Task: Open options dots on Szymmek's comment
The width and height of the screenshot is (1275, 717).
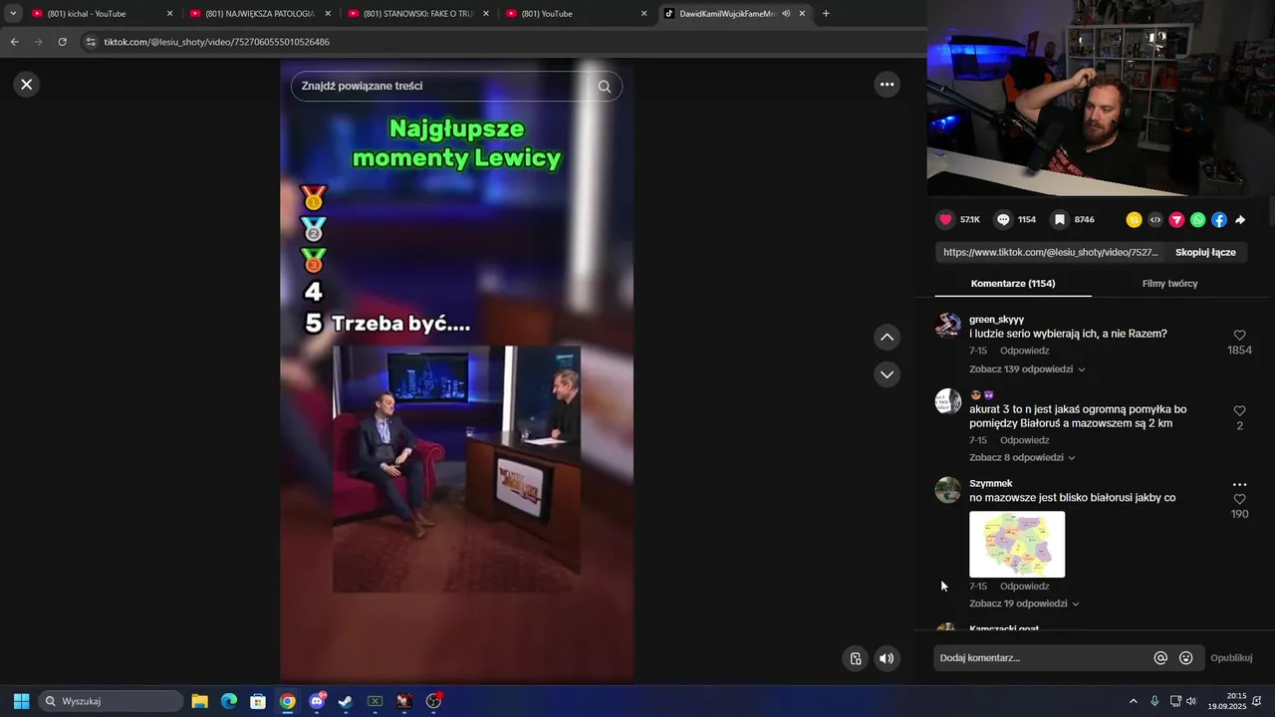Action: coord(1239,485)
